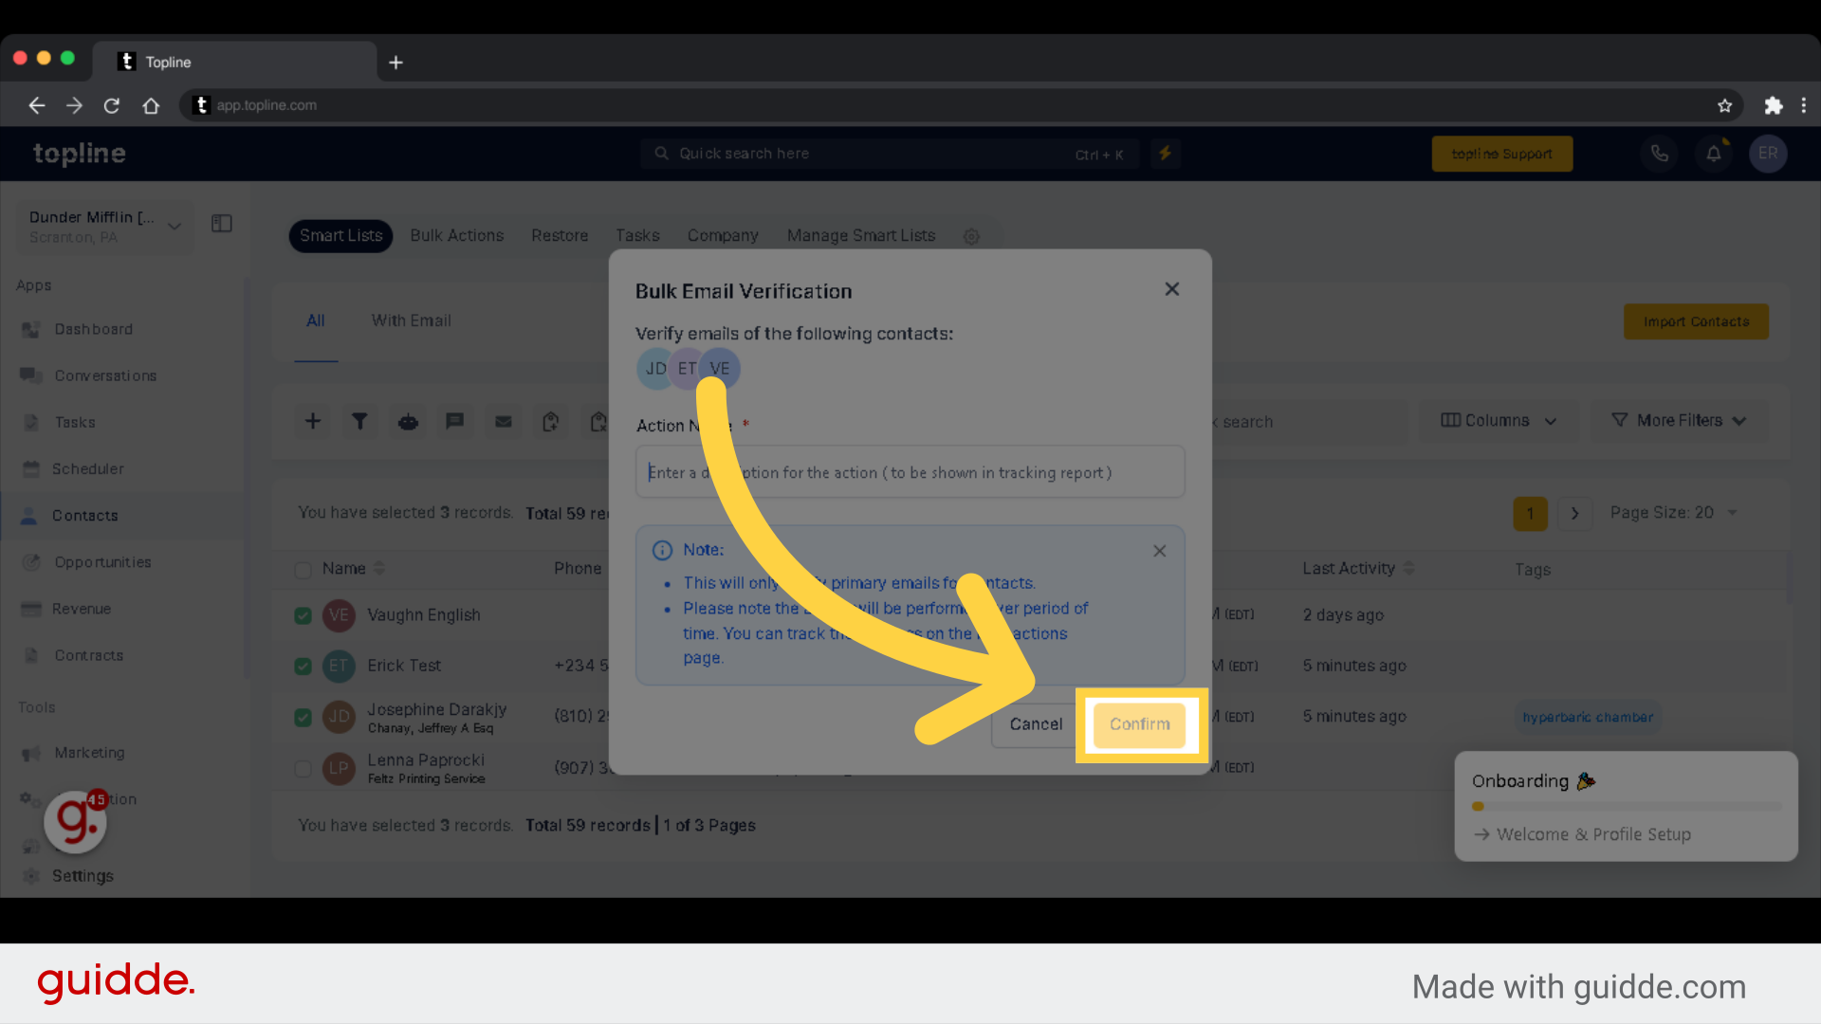Click Cancel in bulk verification dialog
The image size is (1821, 1024).
(1036, 722)
